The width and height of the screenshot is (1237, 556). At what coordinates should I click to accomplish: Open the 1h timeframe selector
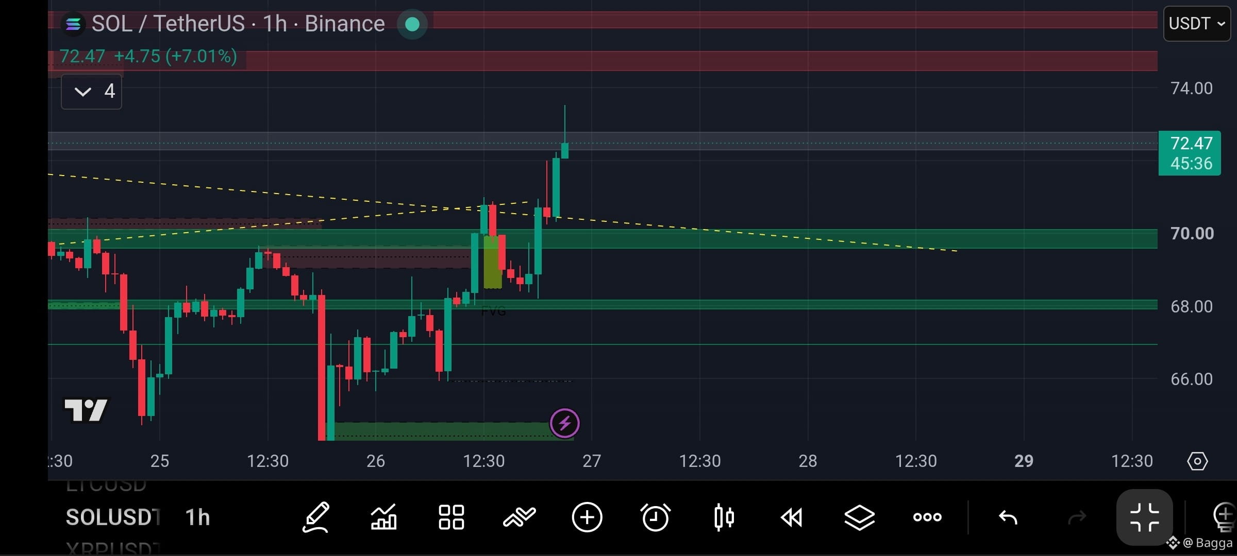197,517
